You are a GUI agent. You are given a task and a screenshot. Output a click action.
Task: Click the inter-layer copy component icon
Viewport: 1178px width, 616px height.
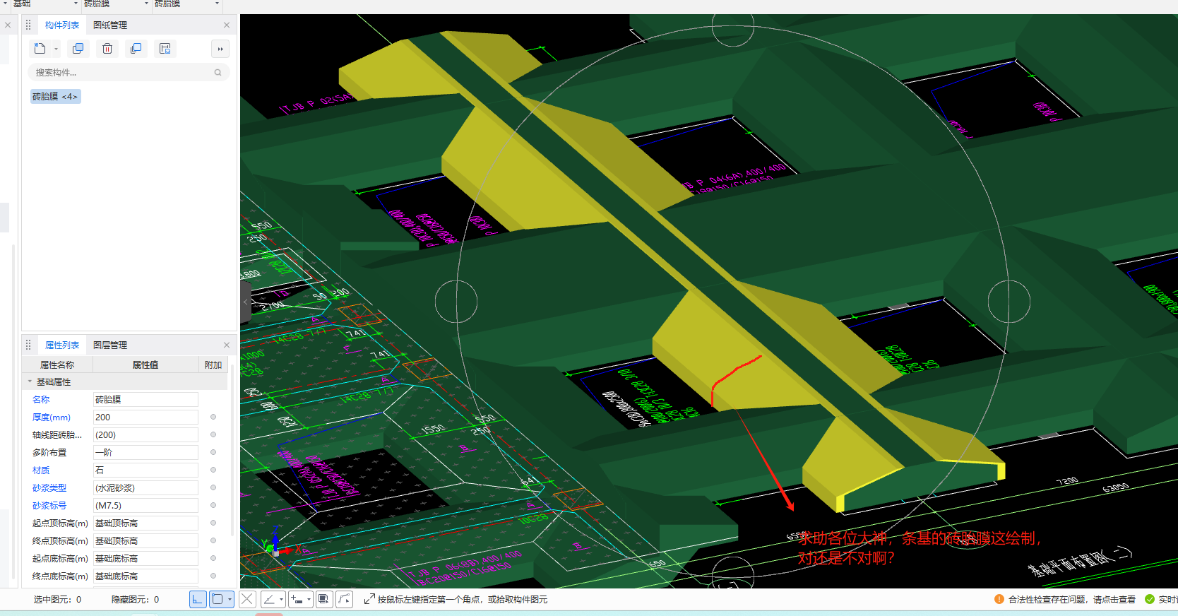[136, 49]
